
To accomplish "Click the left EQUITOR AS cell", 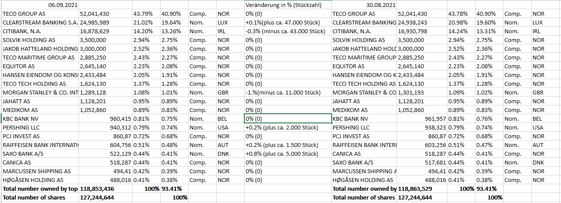I will 40,66.
